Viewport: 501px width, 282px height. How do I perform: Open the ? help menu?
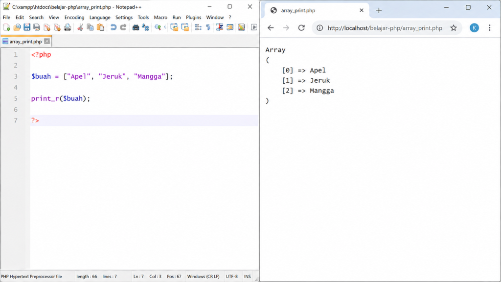[x=230, y=17]
